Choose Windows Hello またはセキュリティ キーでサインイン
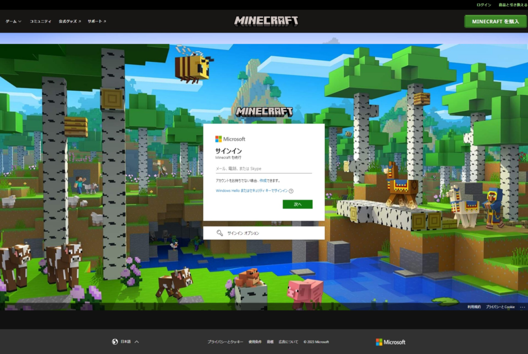This screenshot has height=354, width=528. pyautogui.click(x=252, y=191)
